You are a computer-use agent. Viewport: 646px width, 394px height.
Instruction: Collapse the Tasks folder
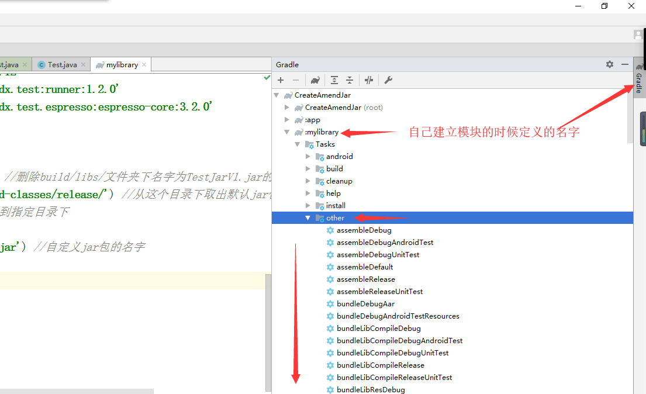coord(298,144)
